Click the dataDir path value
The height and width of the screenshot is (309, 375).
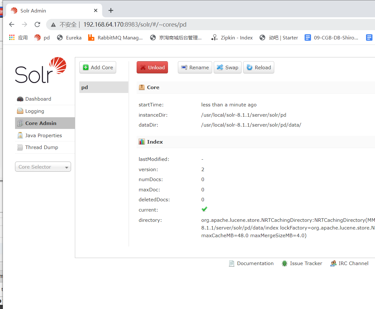(251, 125)
